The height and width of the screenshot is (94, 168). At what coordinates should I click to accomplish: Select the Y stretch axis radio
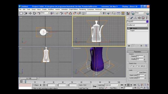tap(137, 66)
